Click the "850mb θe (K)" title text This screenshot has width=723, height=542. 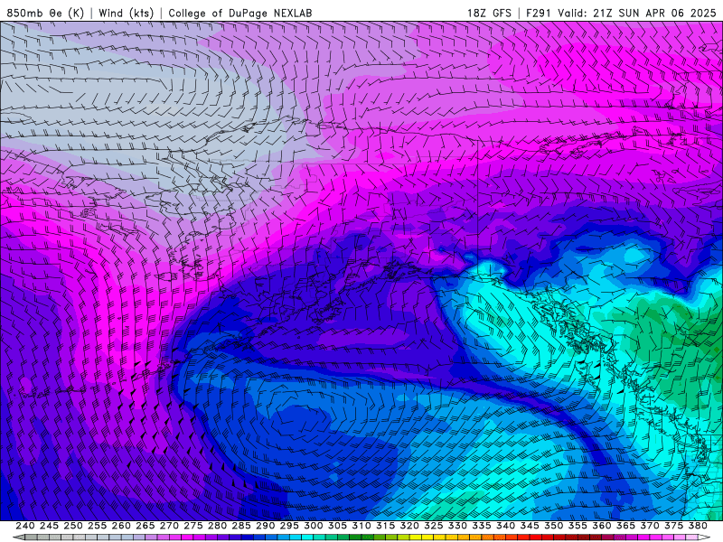[x=45, y=13]
